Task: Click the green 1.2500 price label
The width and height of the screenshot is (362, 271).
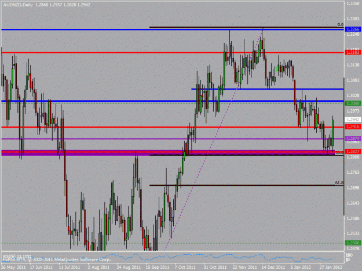Action: pyautogui.click(x=353, y=243)
